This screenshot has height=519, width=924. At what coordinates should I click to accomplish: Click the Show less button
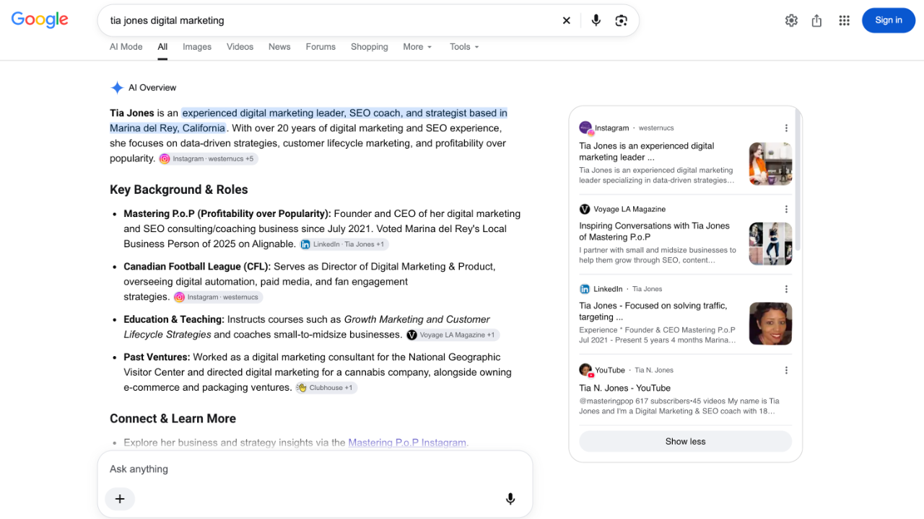click(x=685, y=441)
